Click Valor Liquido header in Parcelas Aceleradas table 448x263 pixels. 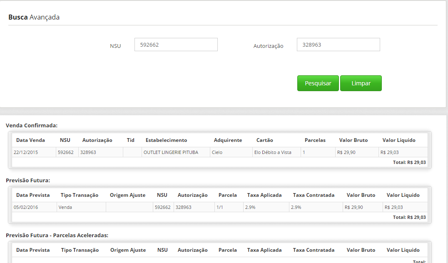click(x=403, y=250)
